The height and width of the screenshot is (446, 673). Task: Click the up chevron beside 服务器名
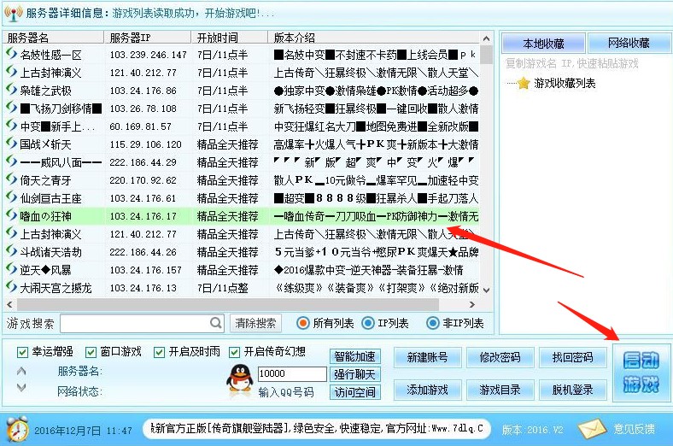(21, 371)
